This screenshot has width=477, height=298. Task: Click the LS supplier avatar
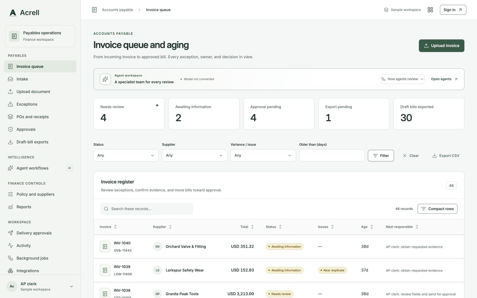pyautogui.click(x=157, y=270)
